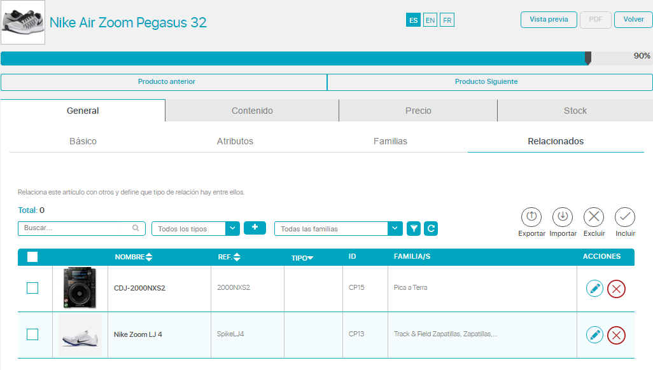Screen dimensions: 653x370
Task: Click the Exportar upload icon
Action: 531,217
